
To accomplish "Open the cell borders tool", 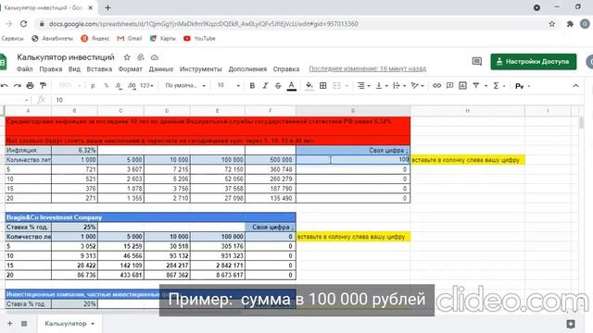I will pos(323,86).
